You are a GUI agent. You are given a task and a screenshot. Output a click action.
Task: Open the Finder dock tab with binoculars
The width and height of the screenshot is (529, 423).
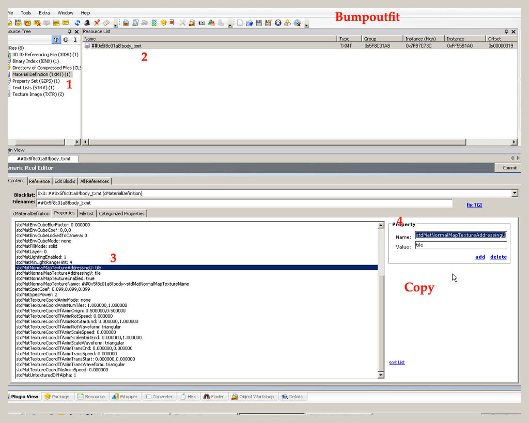tap(213, 397)
